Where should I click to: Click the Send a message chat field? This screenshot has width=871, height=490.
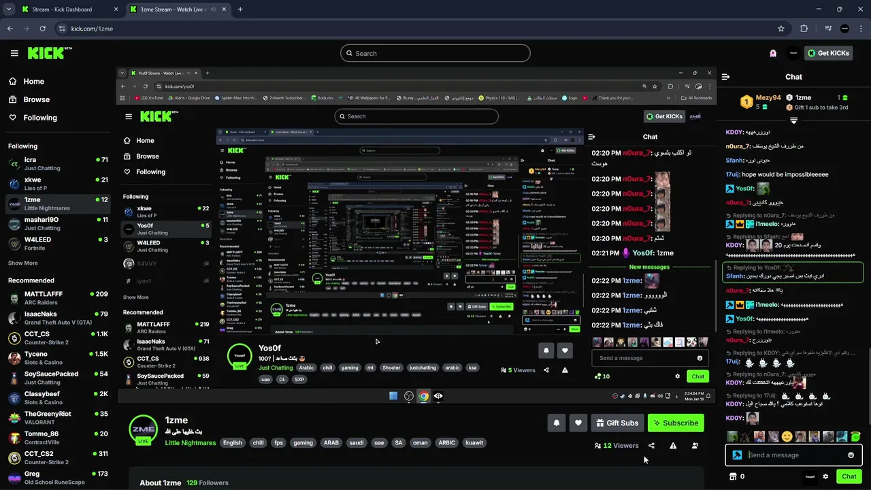793,455
